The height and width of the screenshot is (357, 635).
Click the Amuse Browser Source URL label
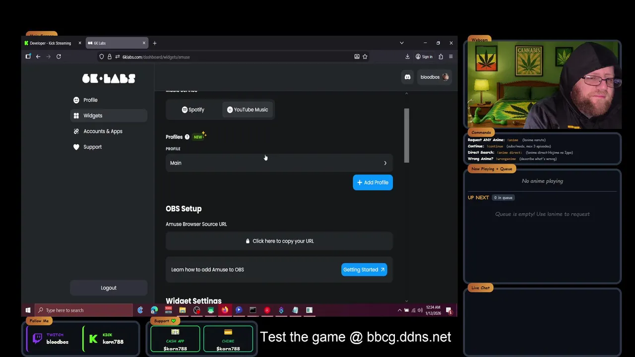[x=196, y=224]
